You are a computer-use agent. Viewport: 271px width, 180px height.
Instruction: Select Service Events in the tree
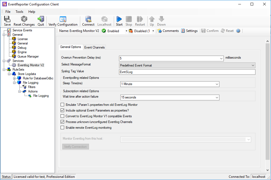point(22,30)
